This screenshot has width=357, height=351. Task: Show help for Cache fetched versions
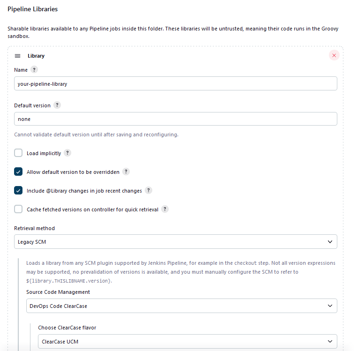point(165,209)
